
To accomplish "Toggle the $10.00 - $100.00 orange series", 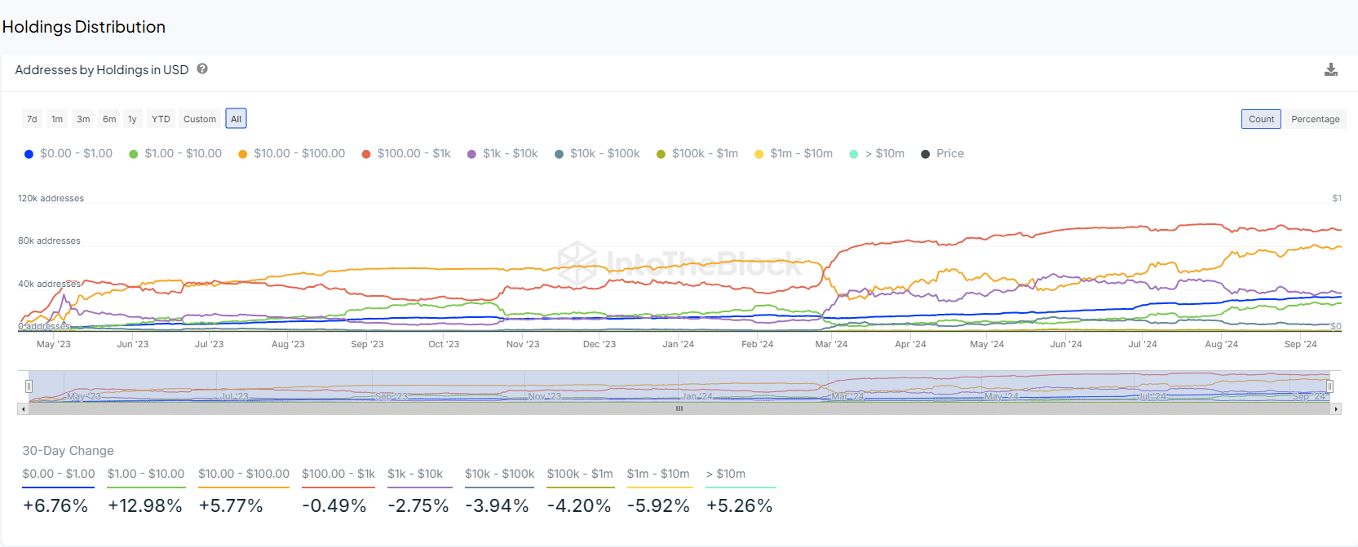I will pos(291,153).
